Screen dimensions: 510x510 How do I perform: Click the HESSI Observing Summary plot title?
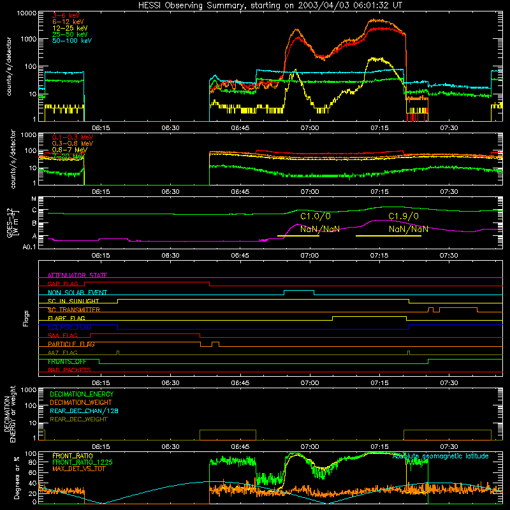click(x=270, y=6)
